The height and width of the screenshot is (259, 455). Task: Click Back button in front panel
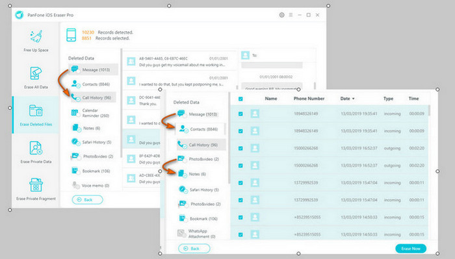click(x=194, y=249)
